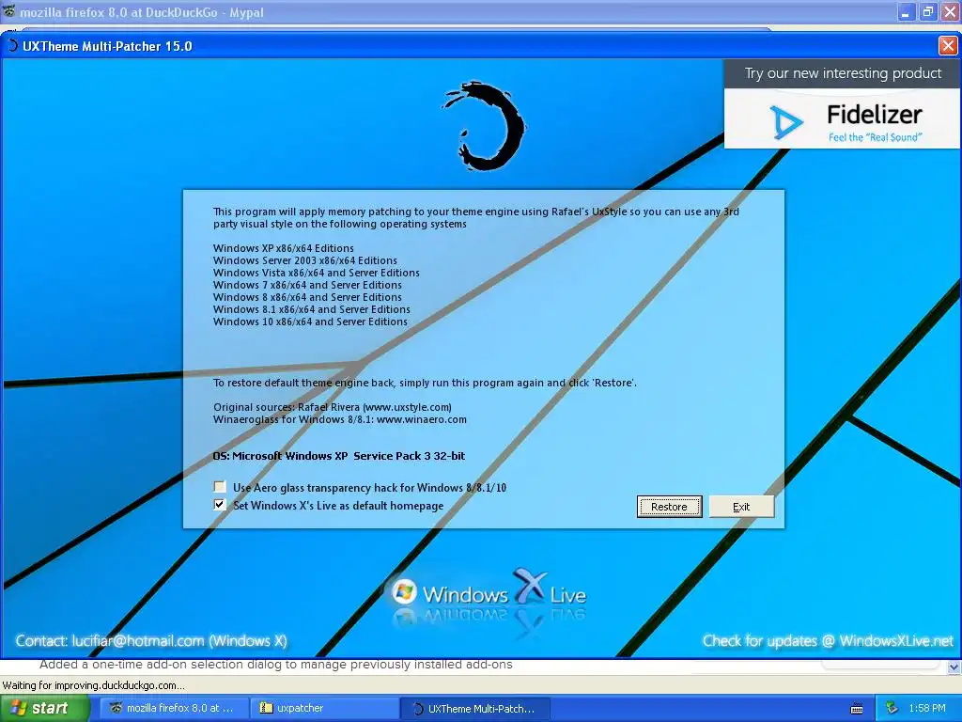Click the black swirl UXTheme logo
This screenshot has width=962, height=722.
[x=485, y=126]
